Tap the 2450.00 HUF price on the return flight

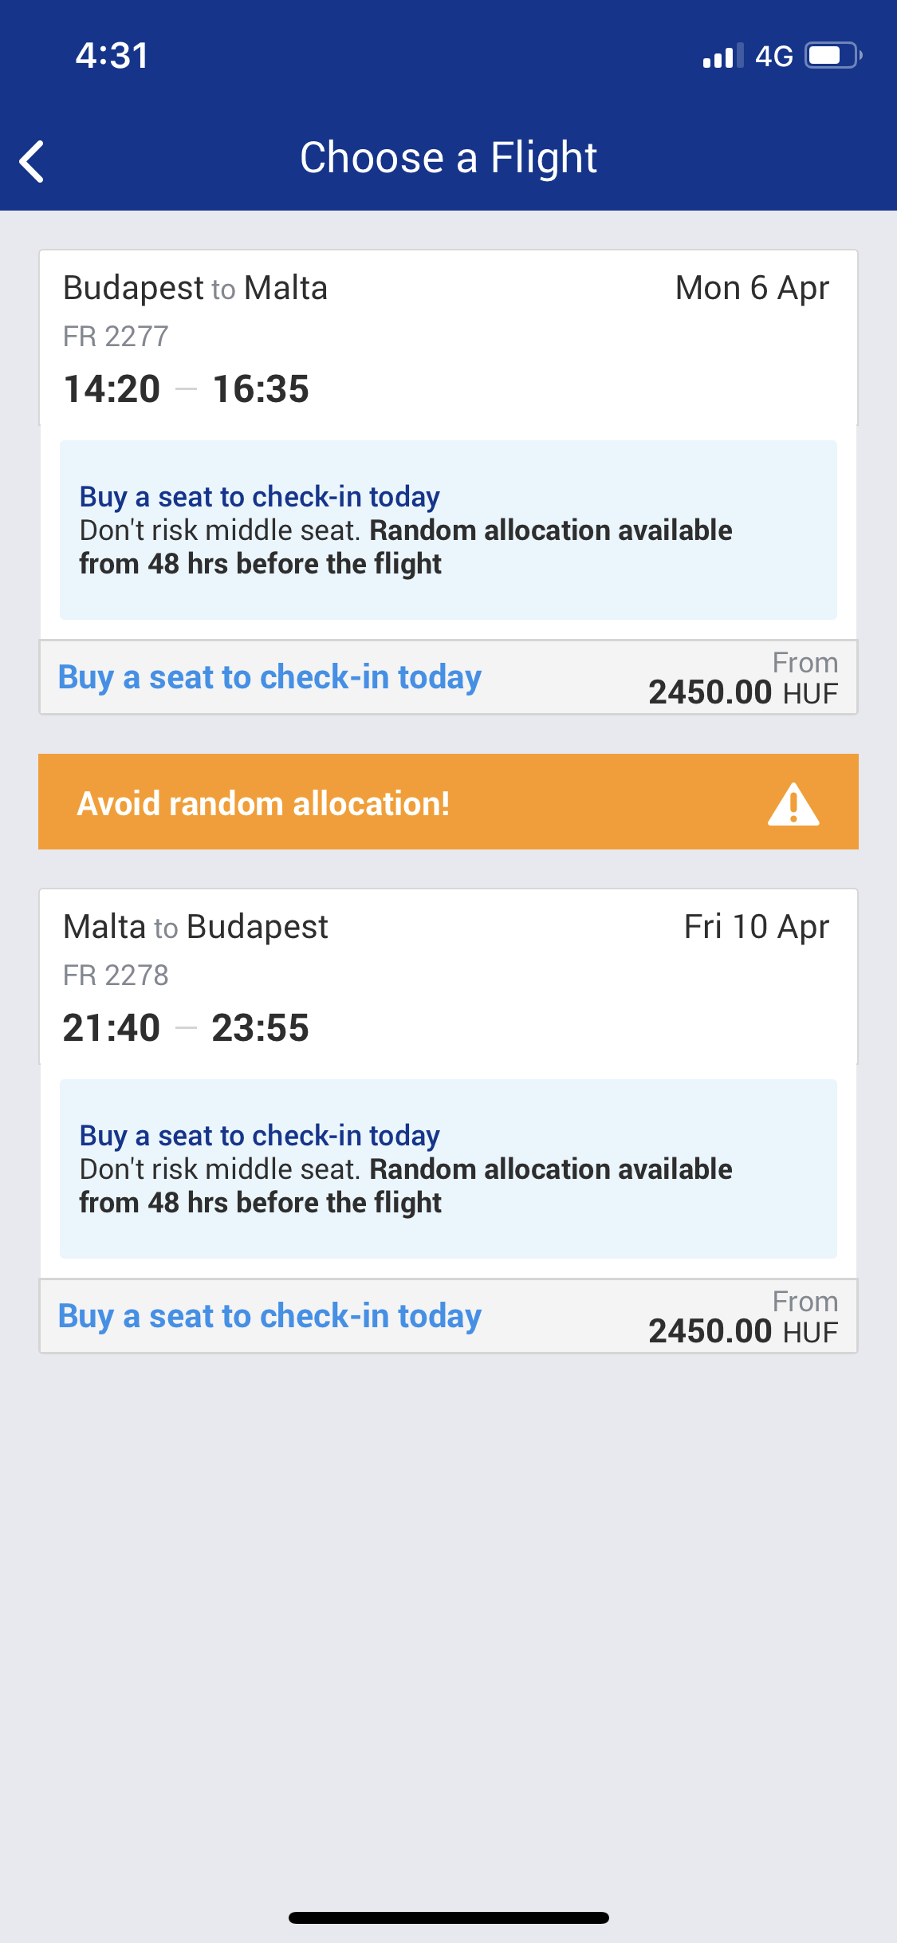(743, 1331)
